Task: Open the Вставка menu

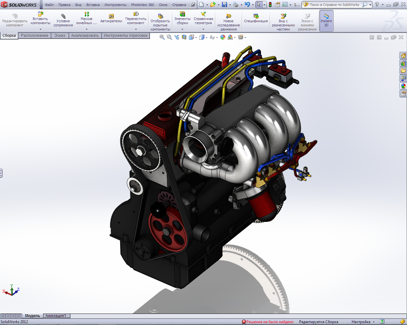Action: tap(93, 5)
